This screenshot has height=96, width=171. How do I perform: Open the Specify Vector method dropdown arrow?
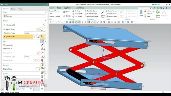click(x=45, y=37)
